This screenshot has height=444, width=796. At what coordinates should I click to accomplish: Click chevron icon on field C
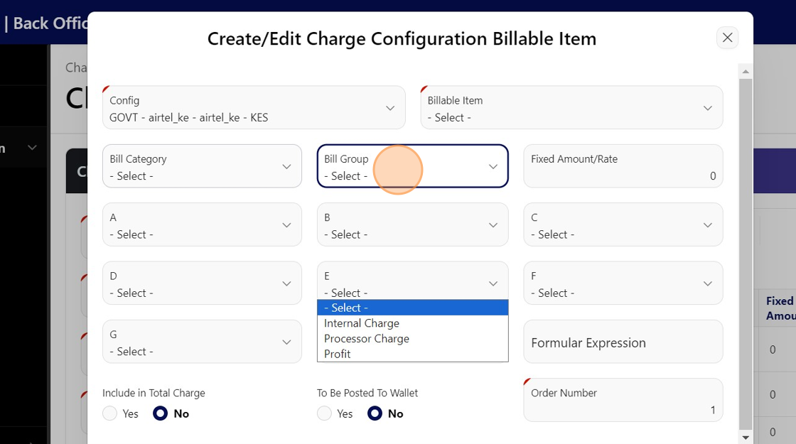(708, 225)
